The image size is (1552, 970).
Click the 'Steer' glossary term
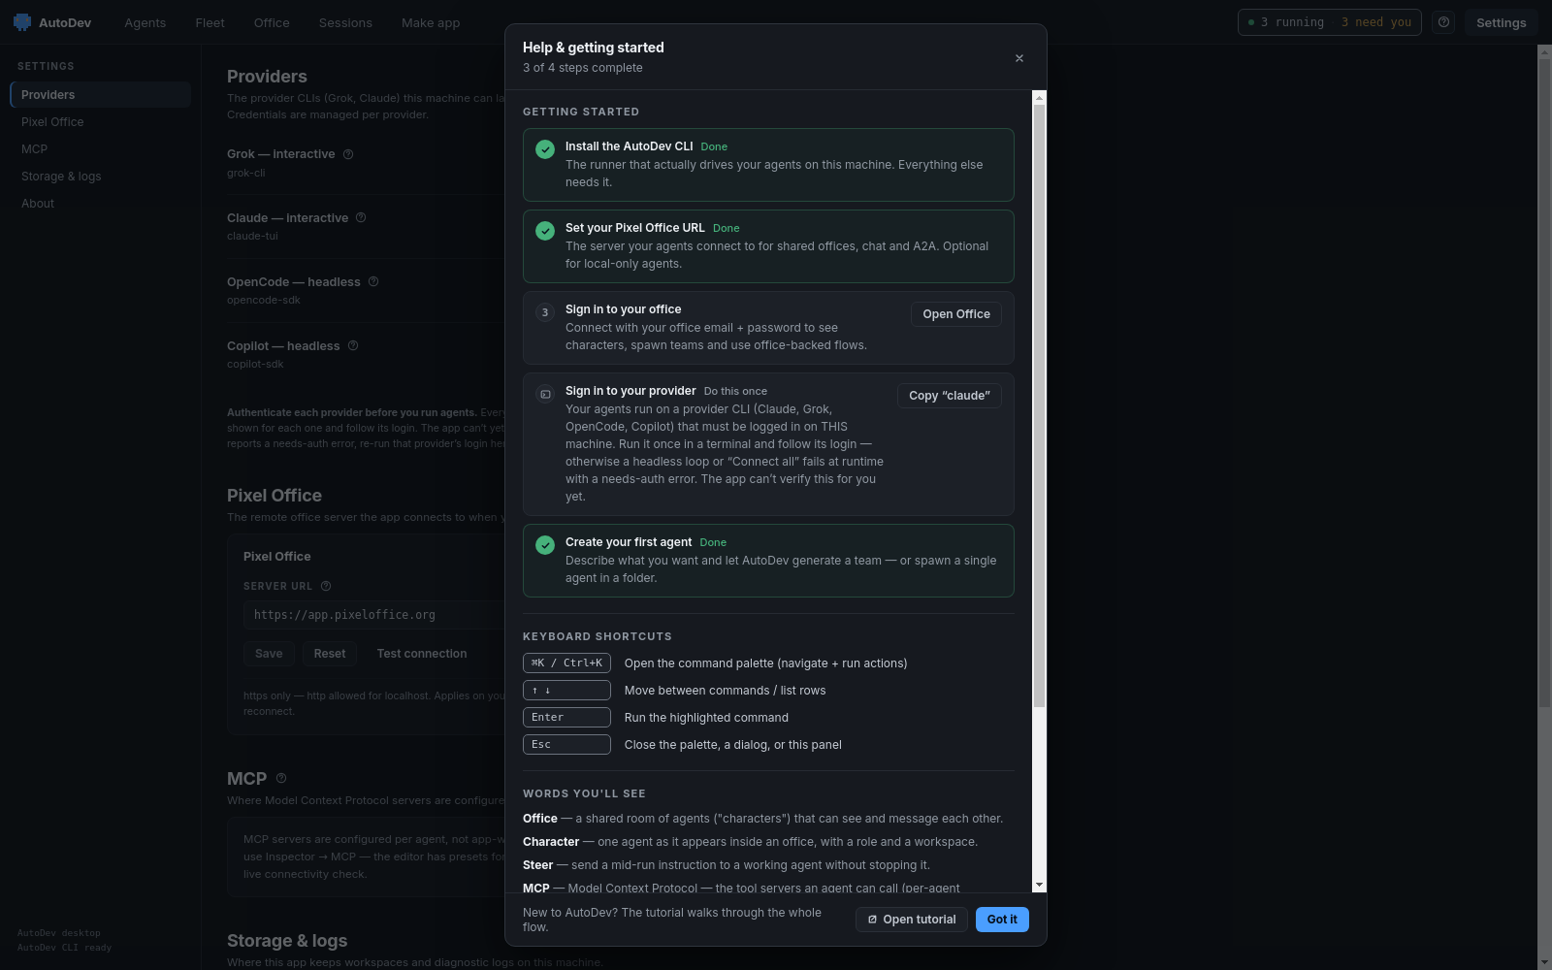(x=537, y=865)
